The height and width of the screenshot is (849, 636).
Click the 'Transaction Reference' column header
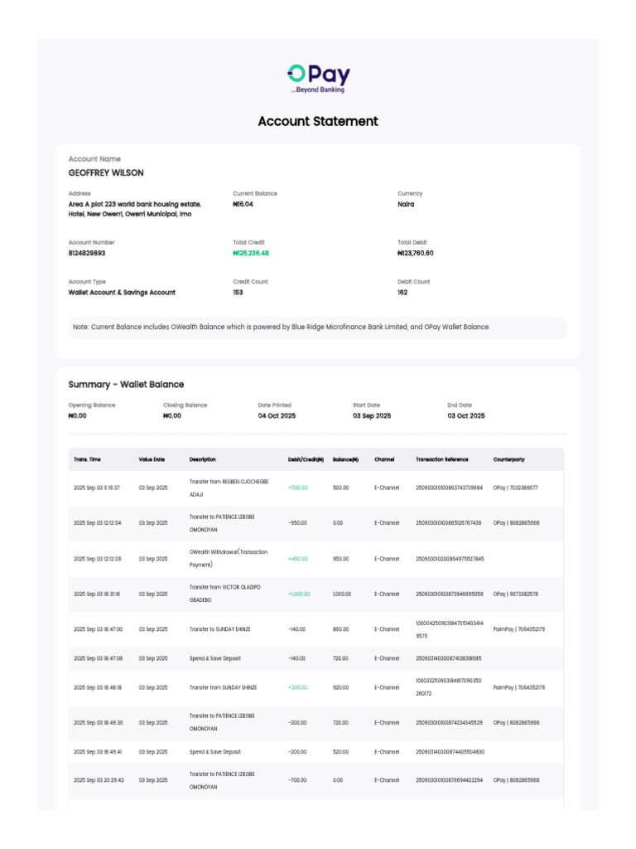(442, 459)
